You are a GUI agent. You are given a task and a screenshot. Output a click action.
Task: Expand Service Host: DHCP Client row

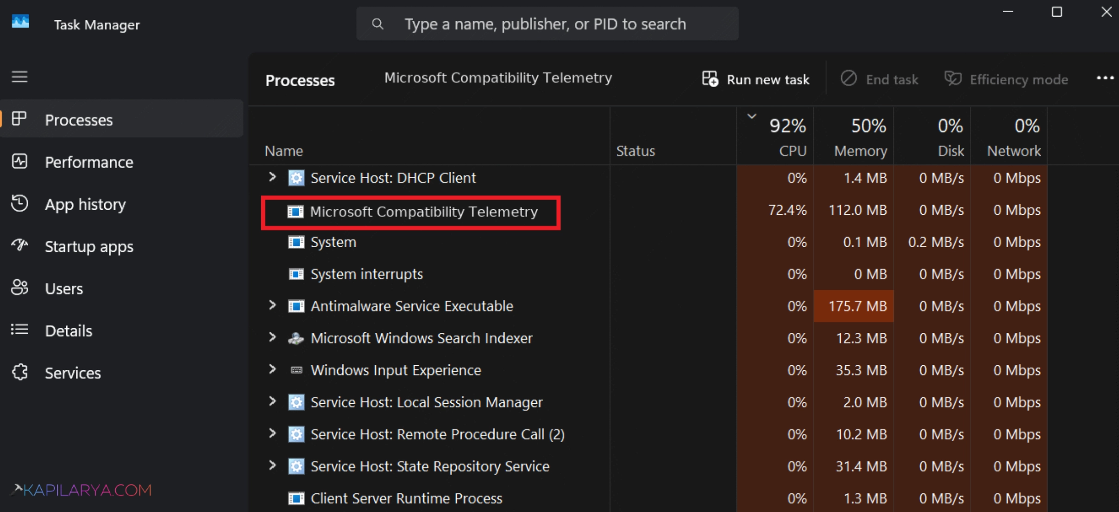point(273,177)
